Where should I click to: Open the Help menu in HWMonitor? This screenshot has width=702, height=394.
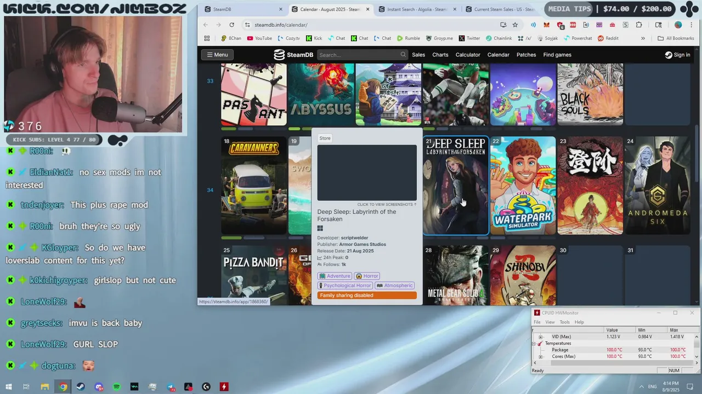point(579,322)
